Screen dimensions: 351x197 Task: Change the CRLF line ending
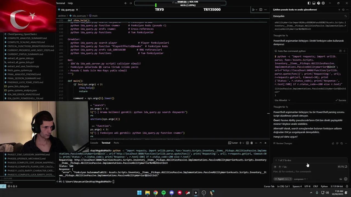[315, 186]
